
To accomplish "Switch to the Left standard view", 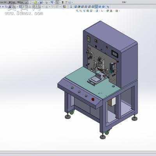I will (82, 7).
